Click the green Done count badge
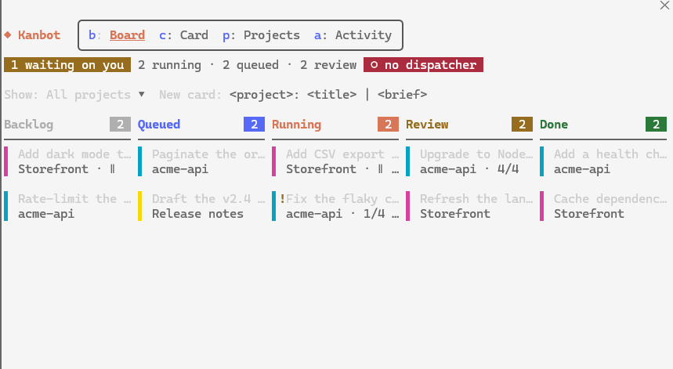The width and height of the screenshot is (673, 369). (x=656, y=125)
